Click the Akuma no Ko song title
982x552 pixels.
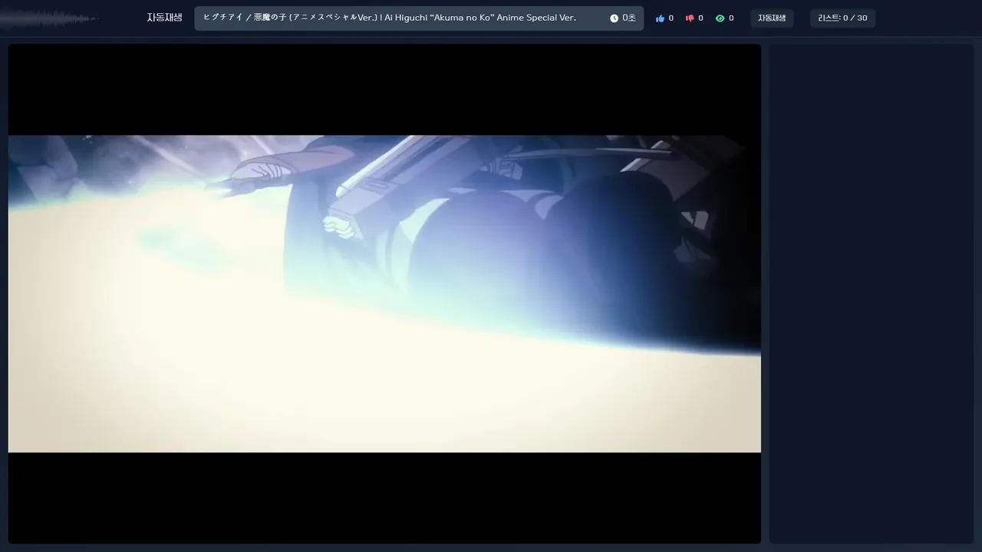pyautogui.click(x=390, y=18)
